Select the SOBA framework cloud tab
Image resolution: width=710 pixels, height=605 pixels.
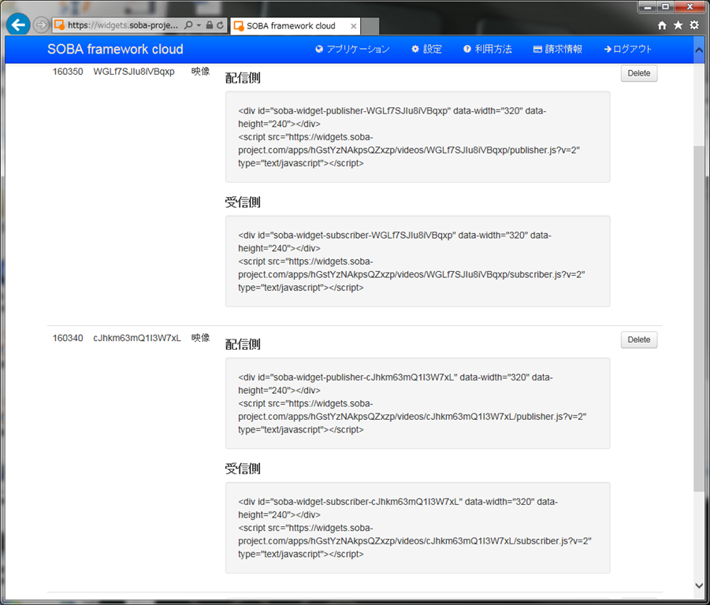click(x=296, y=26)
